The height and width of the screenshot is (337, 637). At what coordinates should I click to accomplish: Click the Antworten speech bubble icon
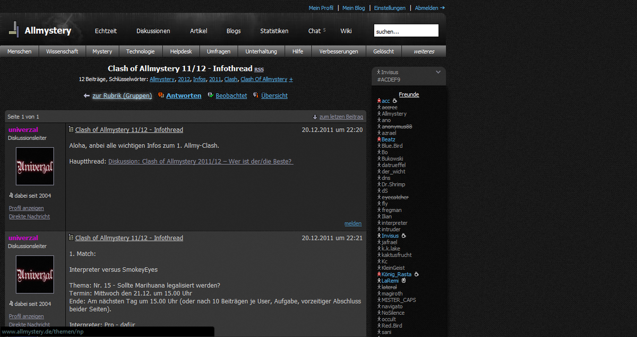pos(161,95)
